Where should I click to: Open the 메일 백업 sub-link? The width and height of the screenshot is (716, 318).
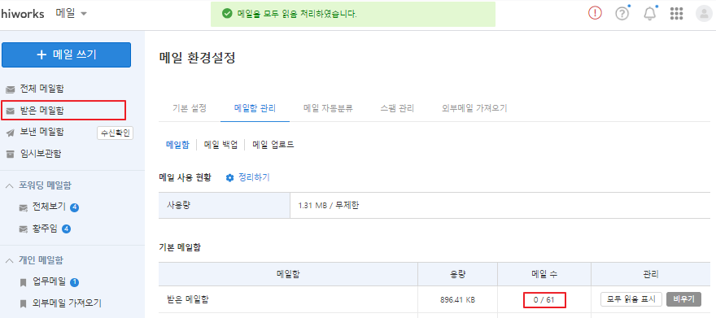tap(220, 145)
